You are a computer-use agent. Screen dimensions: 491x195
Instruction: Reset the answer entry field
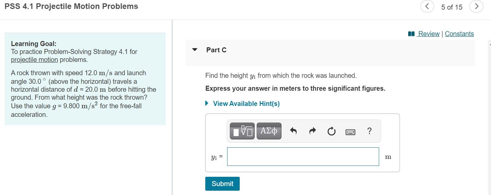point(331,131)
